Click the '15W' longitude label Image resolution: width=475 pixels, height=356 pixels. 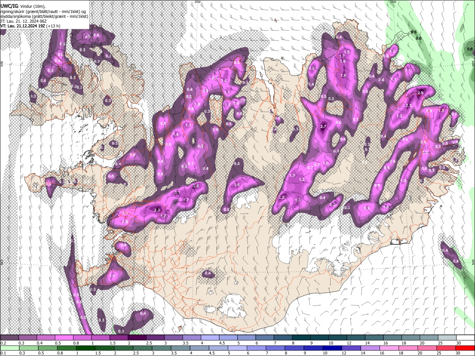click(393, 2)
